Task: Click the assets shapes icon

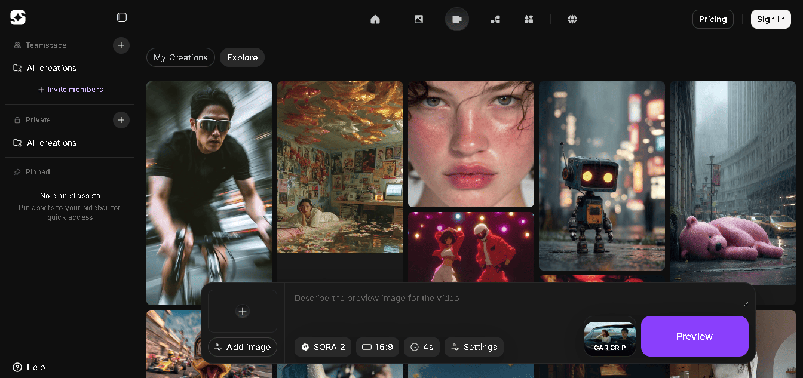Action: pos(529,19)
